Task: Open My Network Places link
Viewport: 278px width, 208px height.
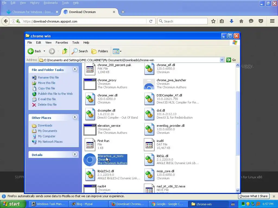Action: (50, 142)
